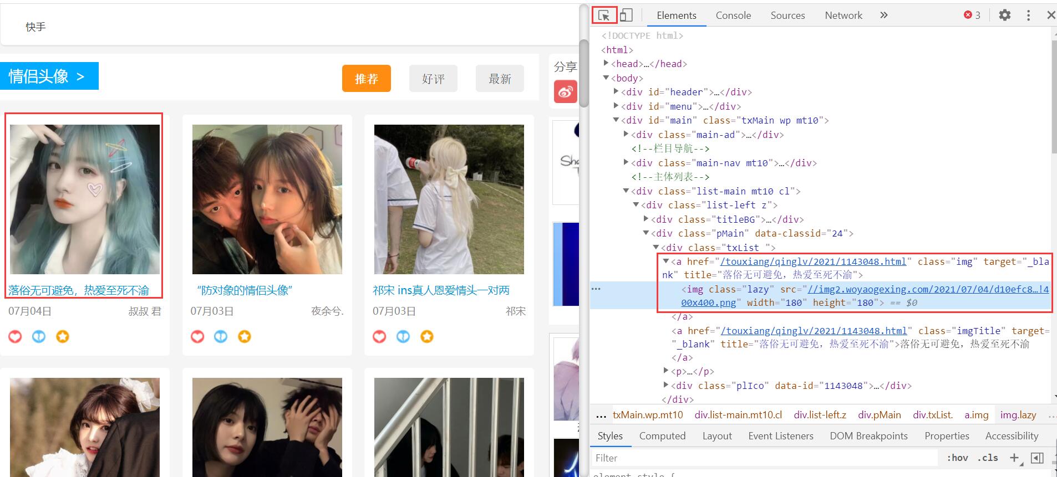Open the "防对象的情侣头像" title link
Viewport: 1057px width, 477px height.
tap(245, 290)
